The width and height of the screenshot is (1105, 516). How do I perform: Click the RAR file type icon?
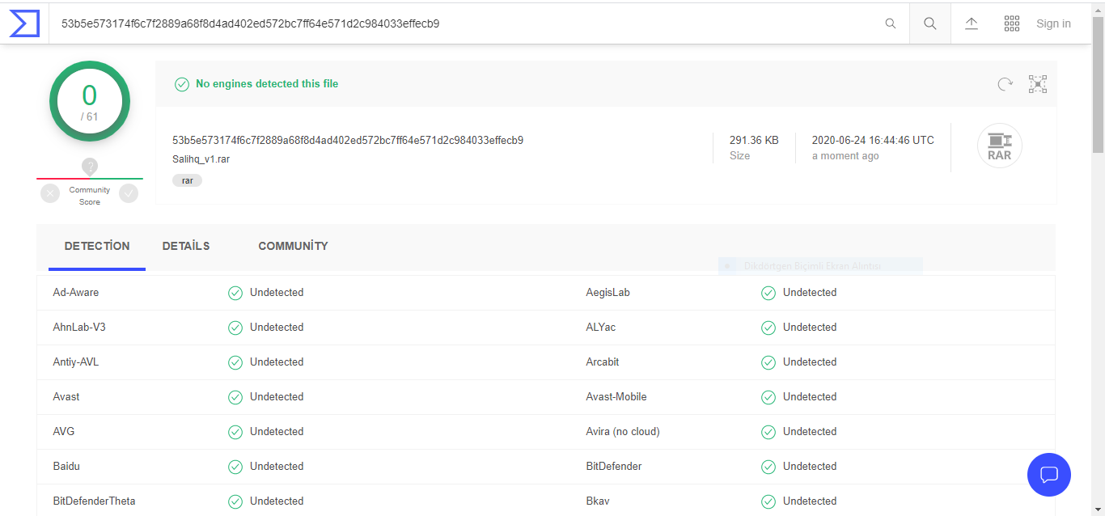tap(1000, 146)
